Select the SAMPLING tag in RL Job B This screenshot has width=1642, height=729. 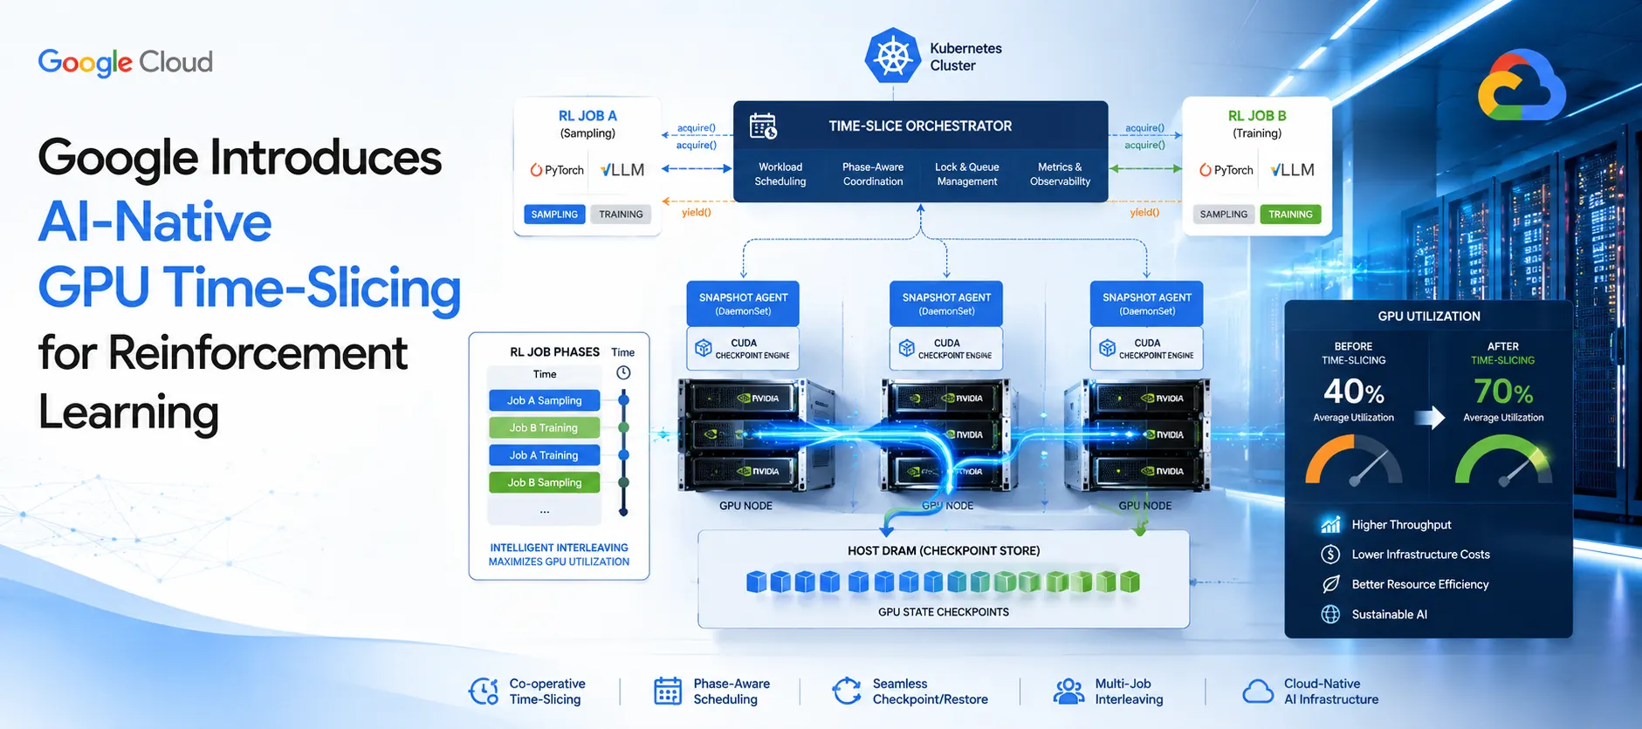tap(1224, 214)
